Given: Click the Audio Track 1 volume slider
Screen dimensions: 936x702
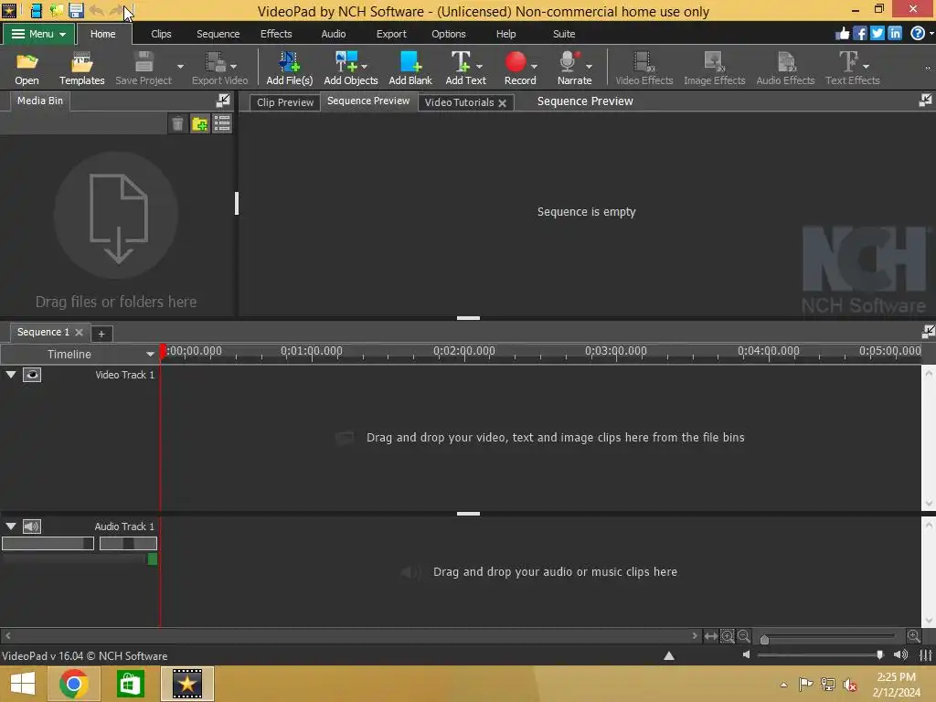Looking at the screenshot, I should click(48, 543).
